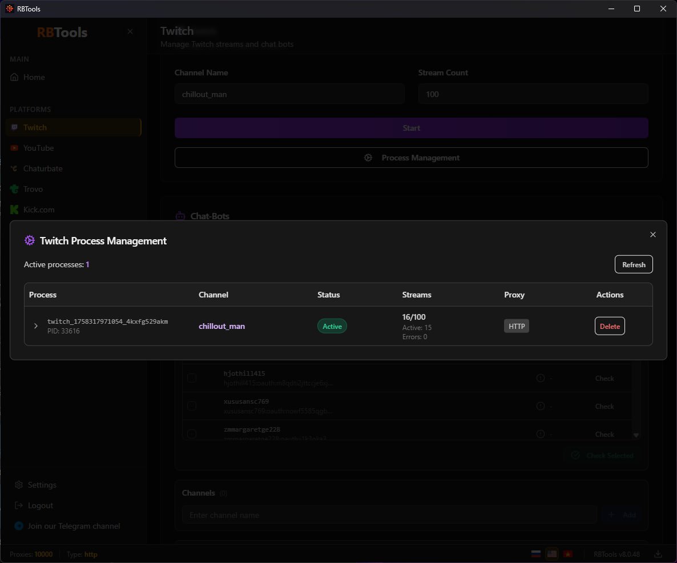Screen dimensions: 677x563
Task: Click the Chaturbate icon in the sidebar
Action: pyautogui.click(x=14, y=168)
